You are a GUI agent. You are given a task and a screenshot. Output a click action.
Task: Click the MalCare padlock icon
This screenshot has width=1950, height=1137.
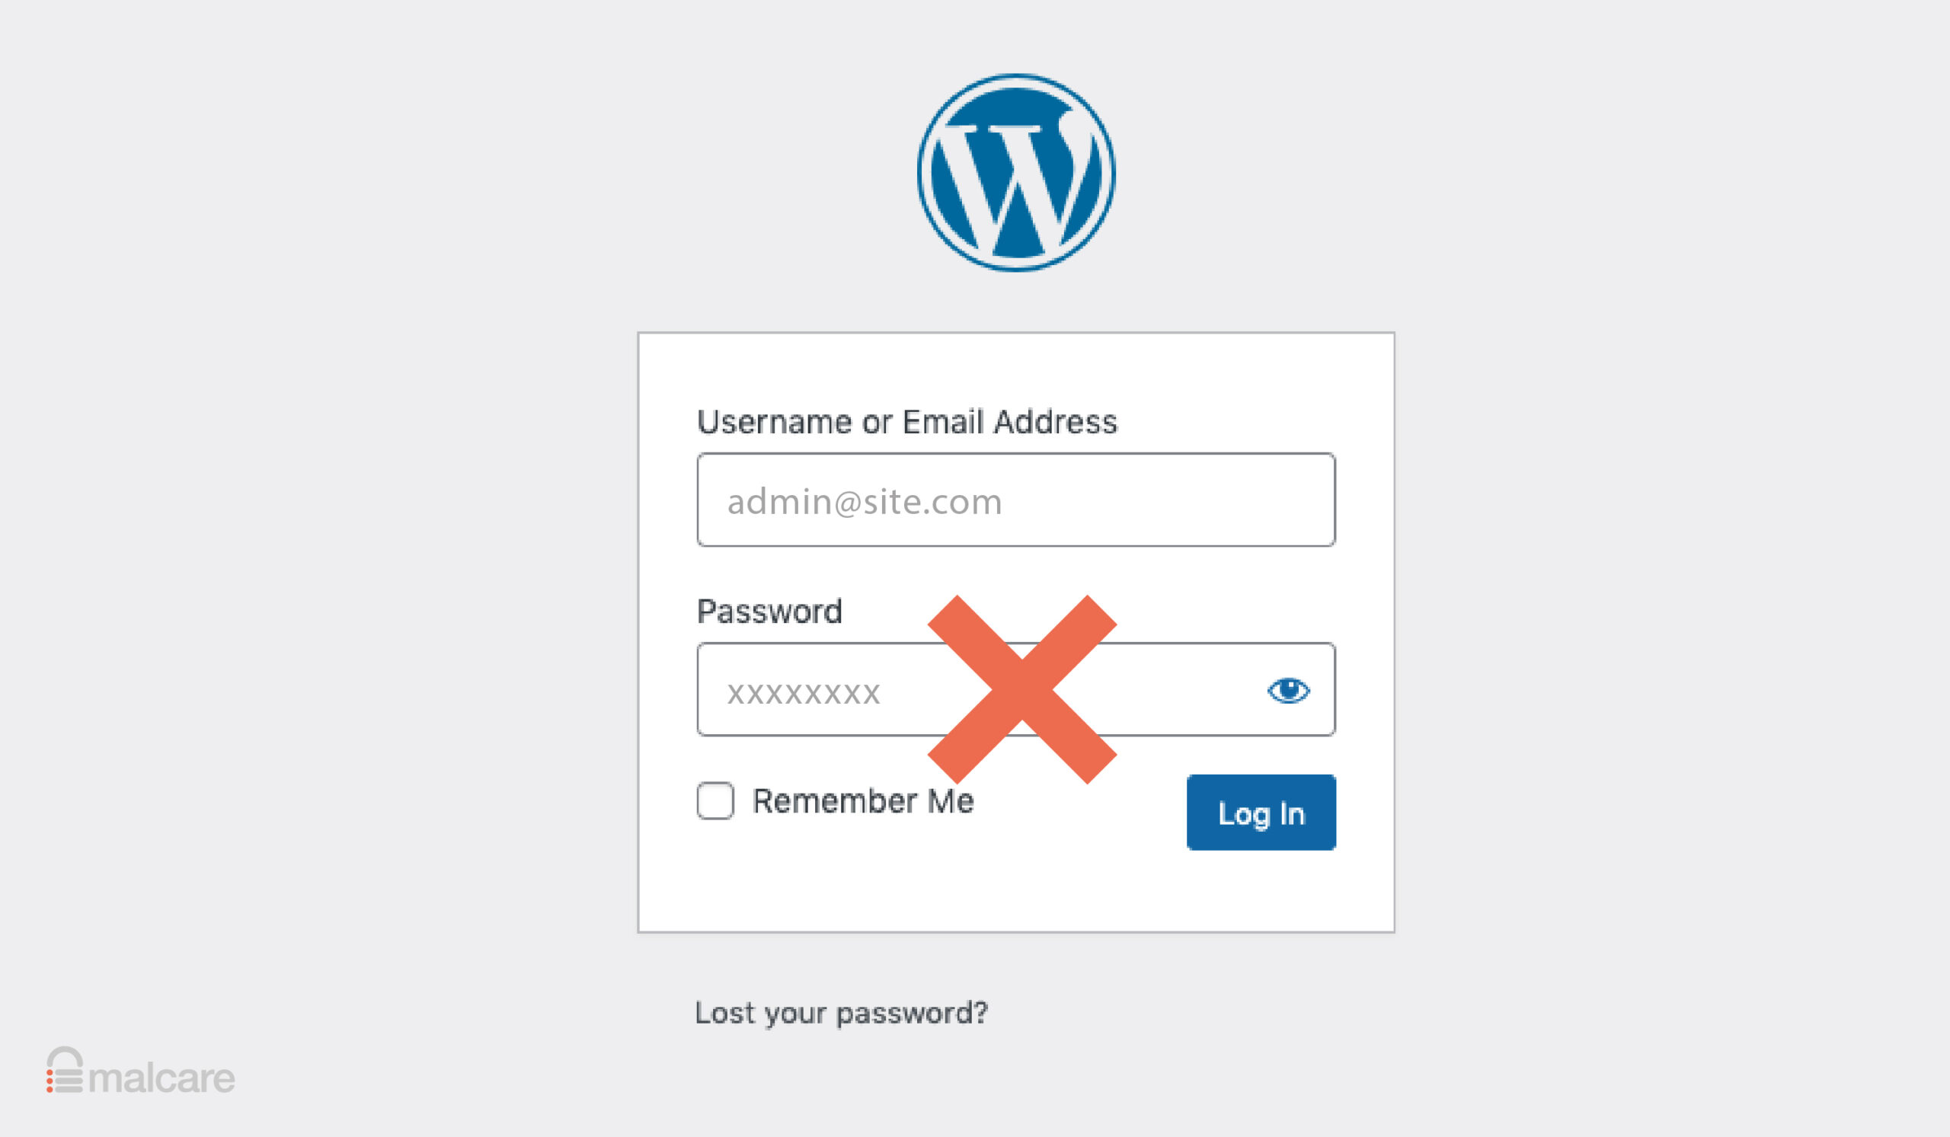tap(64, 1070)
